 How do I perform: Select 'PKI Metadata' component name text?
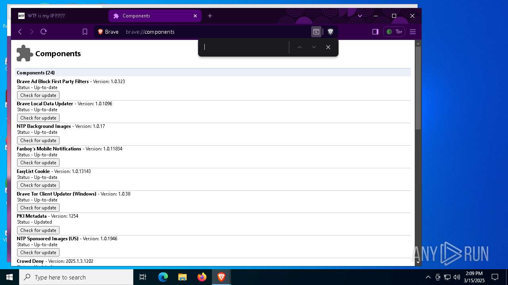pos(32,216)
